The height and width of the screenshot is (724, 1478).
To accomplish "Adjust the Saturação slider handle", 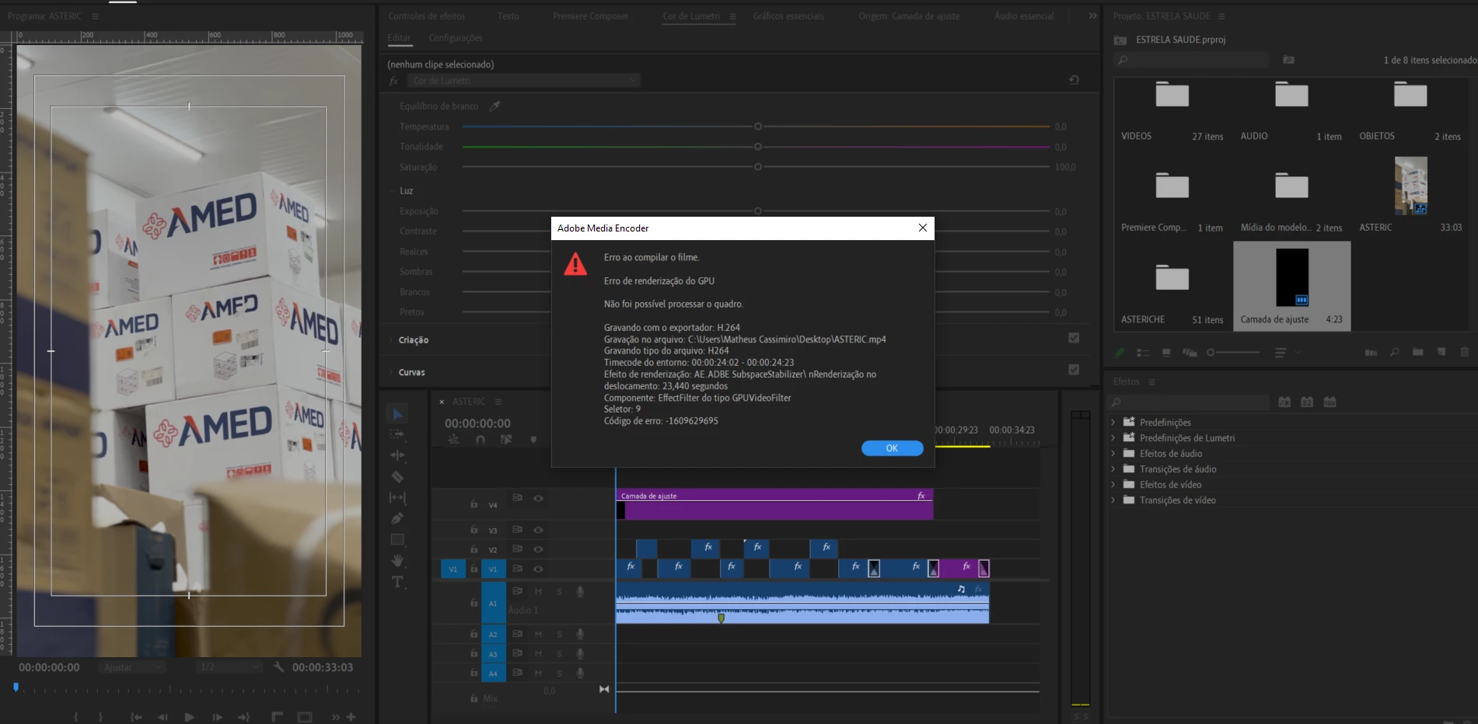I will coord(758,167).
